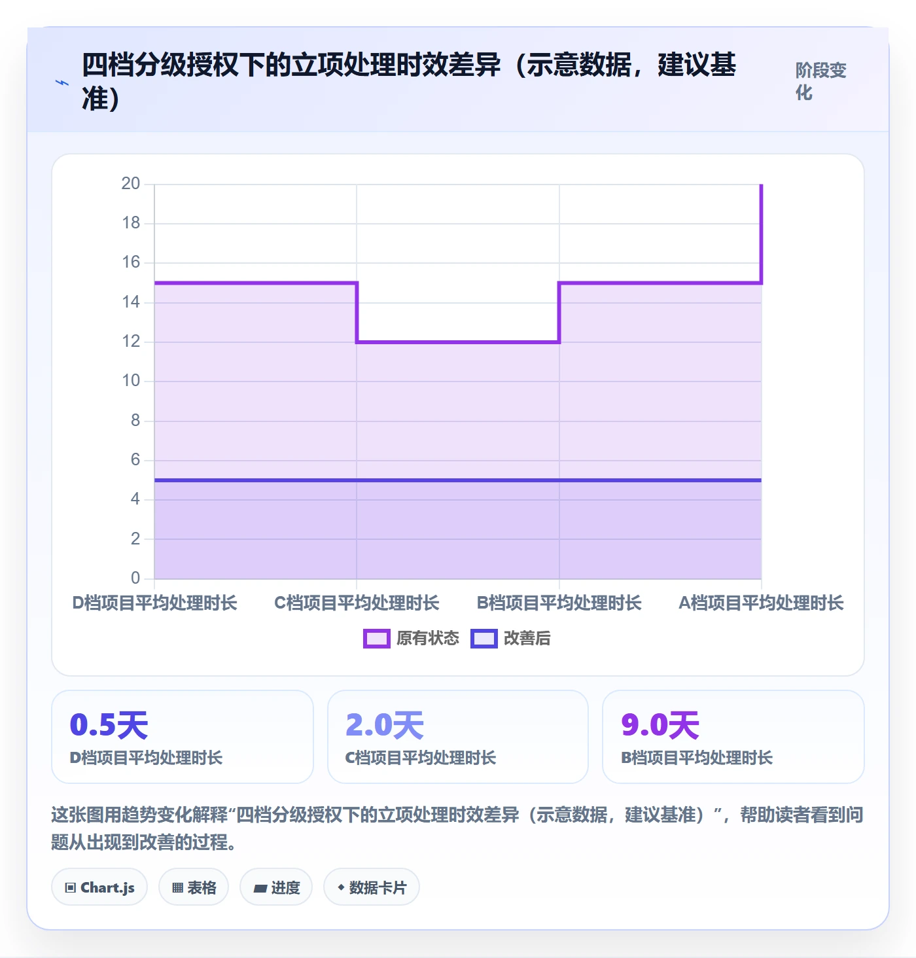Click the y-axis value 16

click(x=131, y=262)
